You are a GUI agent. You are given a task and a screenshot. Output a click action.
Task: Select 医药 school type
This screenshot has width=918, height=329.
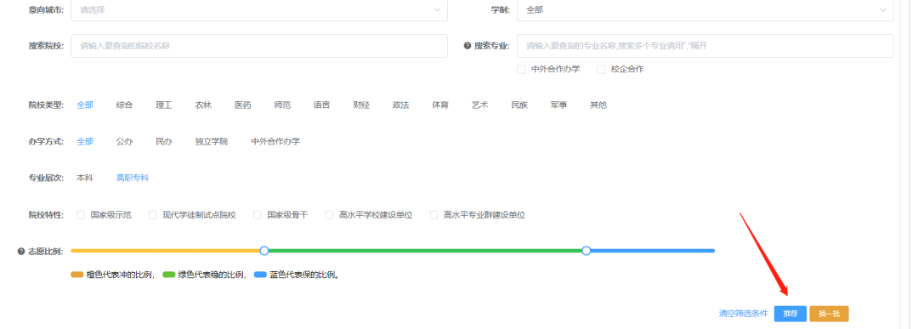(x=243, y=105)
